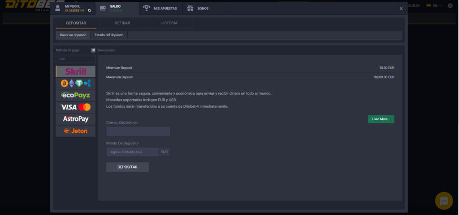The height and width of the screenshot is (215, 459).
Task: Open the ES language dropdown
Action: point(433,6)
